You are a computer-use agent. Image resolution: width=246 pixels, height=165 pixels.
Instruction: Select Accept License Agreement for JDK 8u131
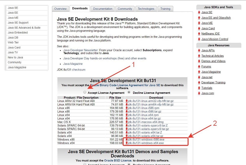(85, 92)
